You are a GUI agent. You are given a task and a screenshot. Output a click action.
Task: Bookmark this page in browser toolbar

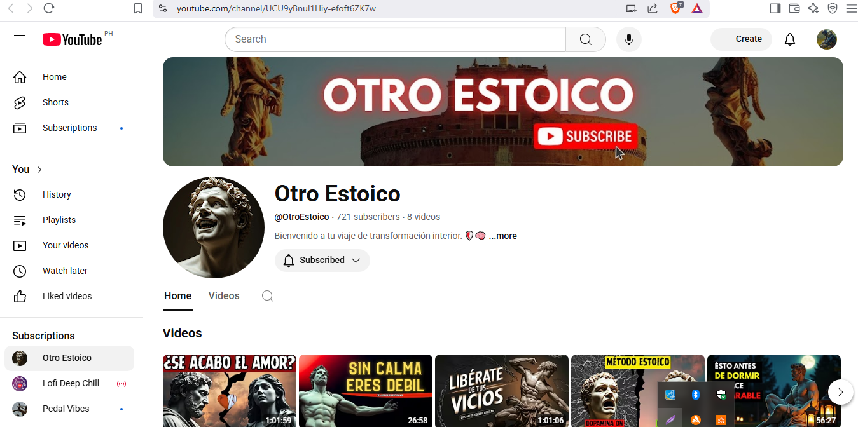(138, 8)
